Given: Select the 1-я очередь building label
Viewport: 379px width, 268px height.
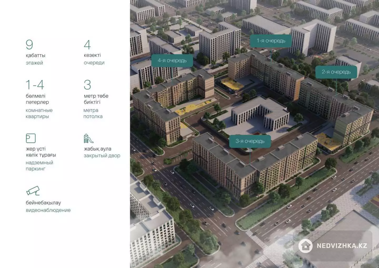Looking at the screenshot, I should (x=271, y=41).
